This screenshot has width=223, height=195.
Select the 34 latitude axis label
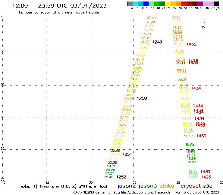click(2, 117)
